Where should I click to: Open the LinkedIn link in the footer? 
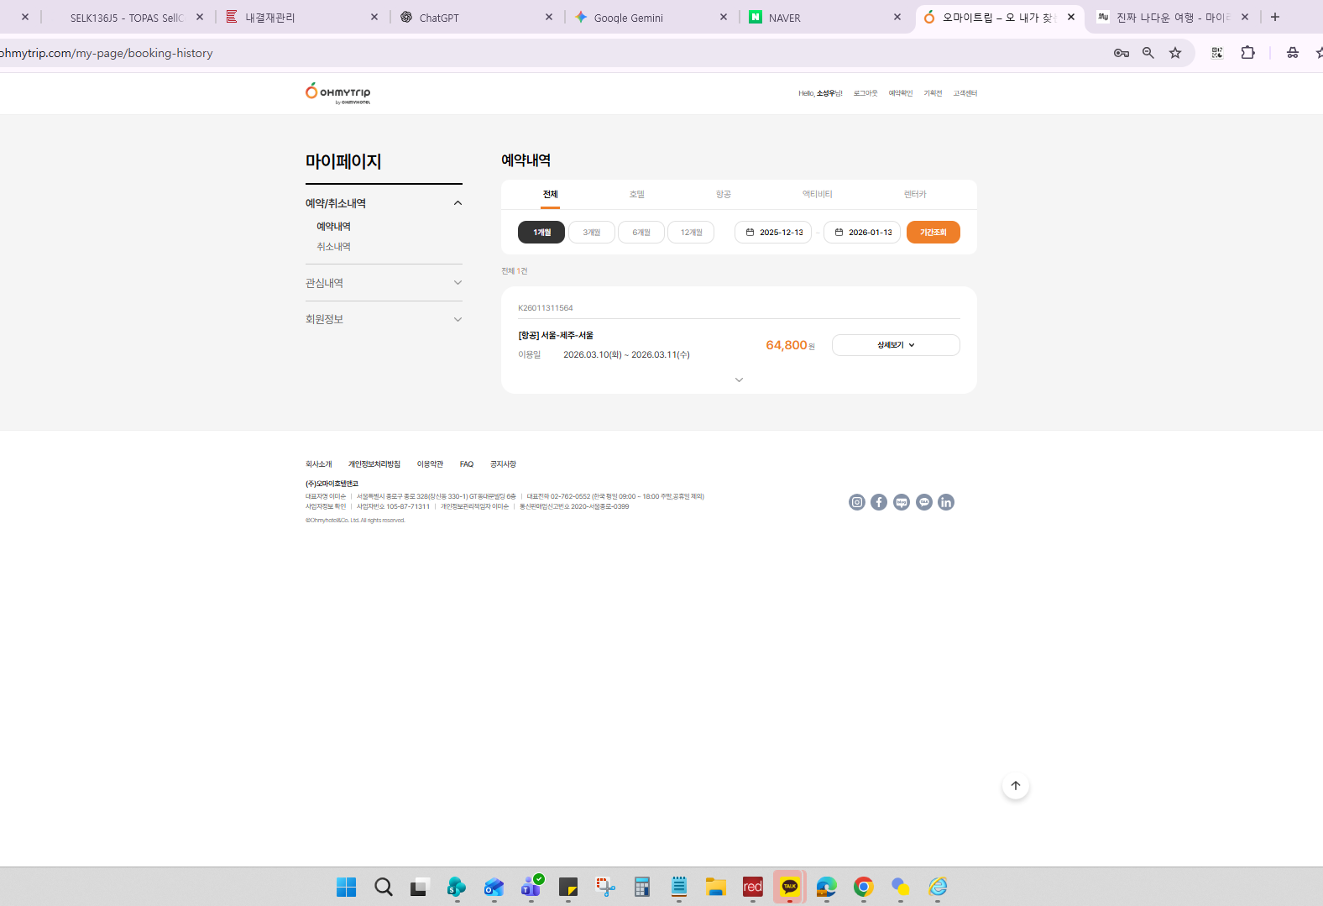[x=946, y=502]
